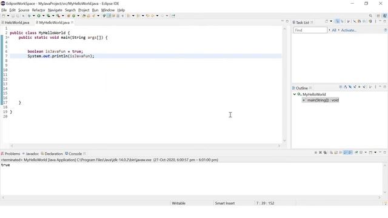Image resolution: width=388 pixels, height=218 pixels.
Task: Toggle Hide Non-Public Members in Outline
Action: [x=359, y=87]
